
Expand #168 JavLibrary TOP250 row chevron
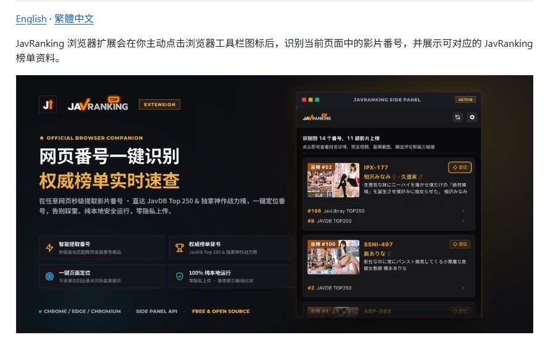pos(464,211)
